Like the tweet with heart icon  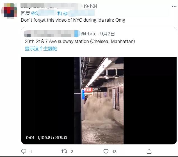[x=106, y=151]
